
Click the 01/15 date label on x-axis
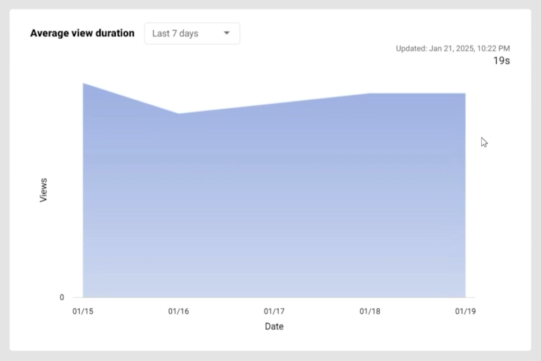point(83,312)
